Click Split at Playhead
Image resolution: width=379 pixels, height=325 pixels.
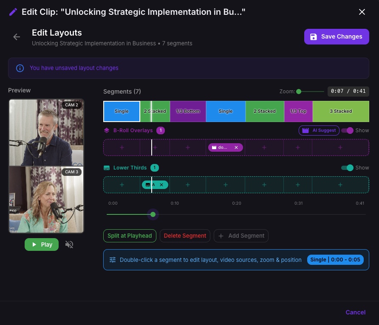pos(130,236)
